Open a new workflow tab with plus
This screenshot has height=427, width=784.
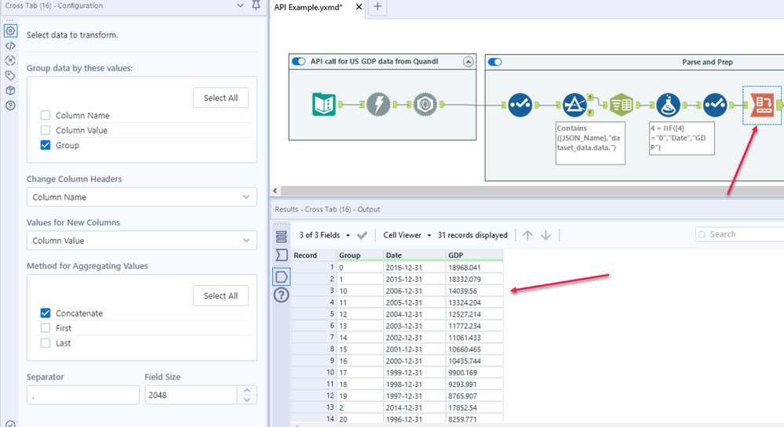(377, 7)
